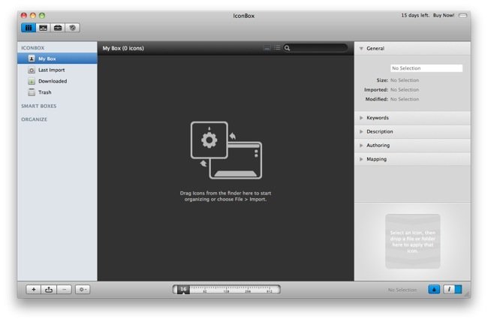Click the ICONBOX section header
Screen dimensions: 488x322
click(33, 48)
